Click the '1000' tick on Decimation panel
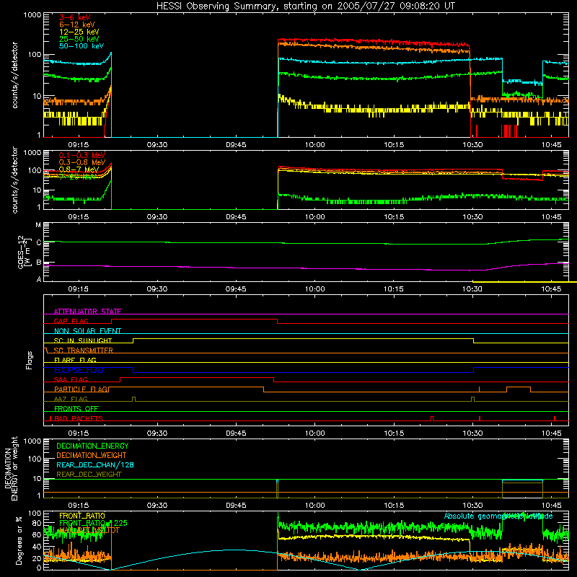The image size is (577, 577). tap(32, 441)
